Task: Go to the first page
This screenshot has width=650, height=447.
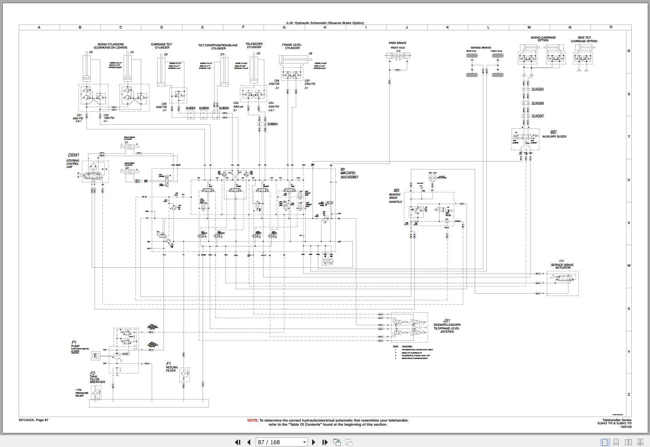Action: 238,442
